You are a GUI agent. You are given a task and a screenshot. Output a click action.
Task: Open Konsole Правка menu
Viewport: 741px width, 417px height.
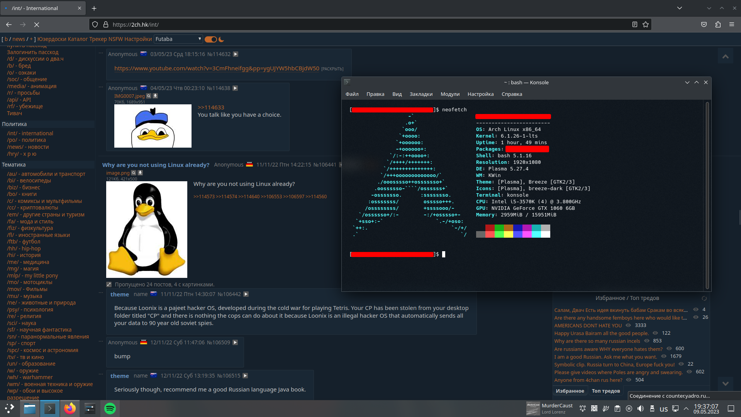point(375,94)
